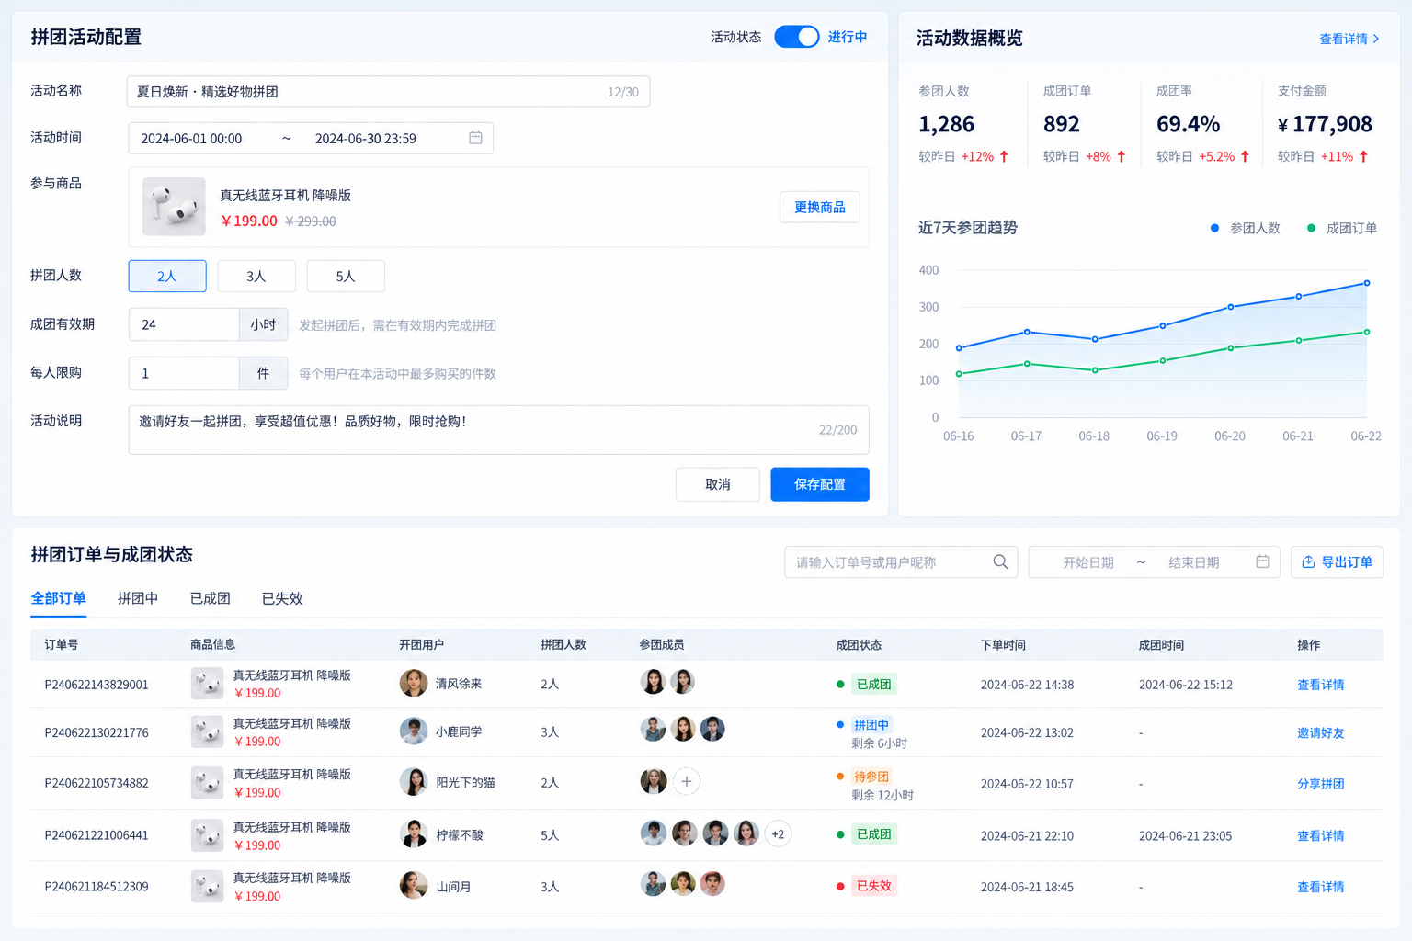The image size is (1412, 941).
Task: Click 分享拼团 for order P240622105734882
Action: pos(1321,784)
